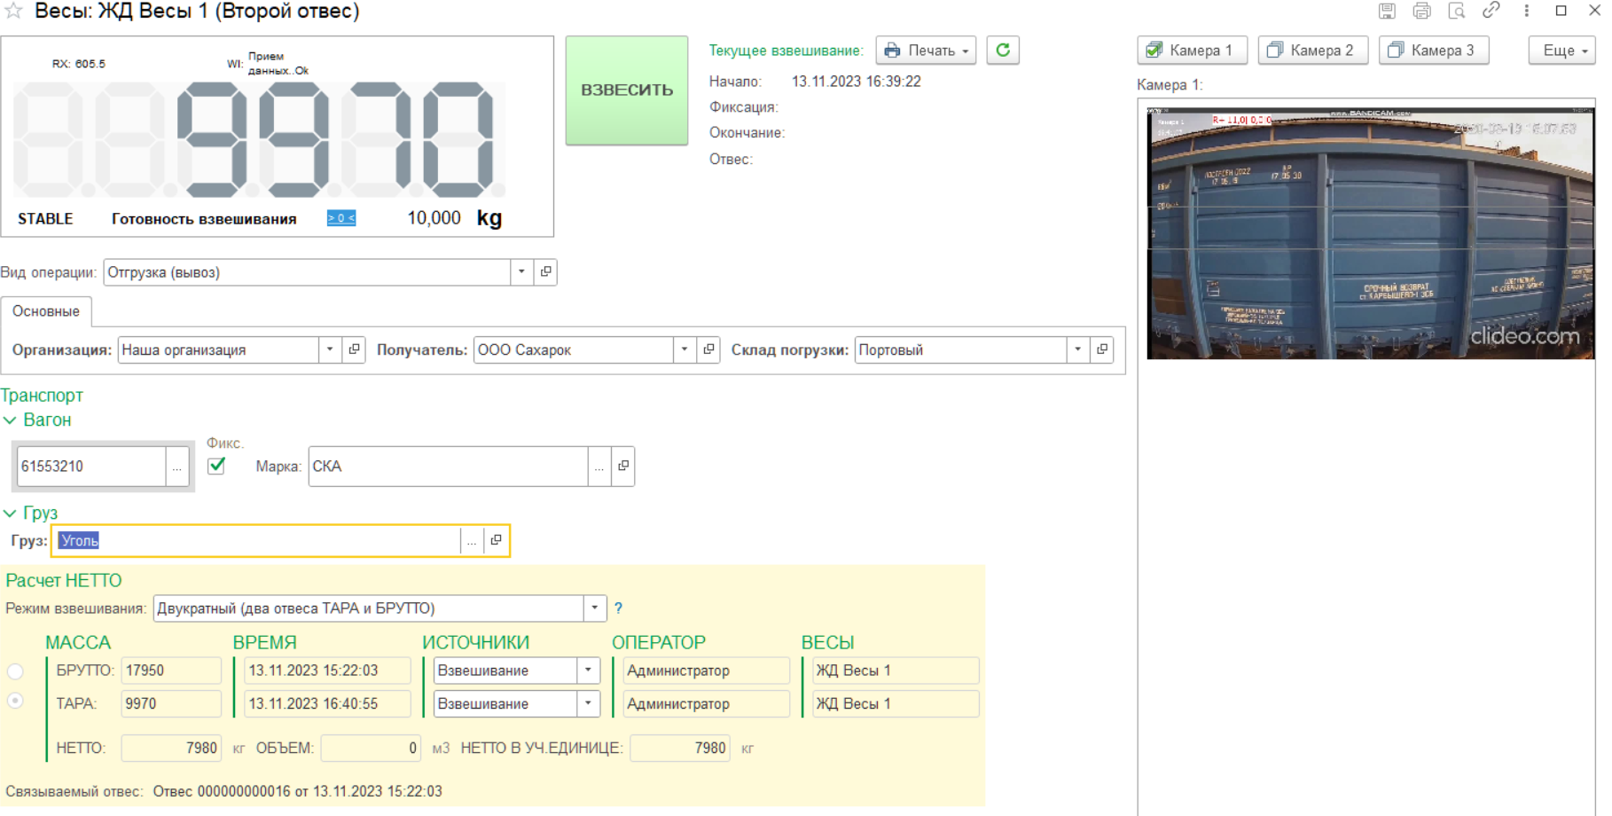Image resolution: width=1612 pixels, height=816 pixels.
Task: Collapse the Вагон section
Action: coord(11,420)
